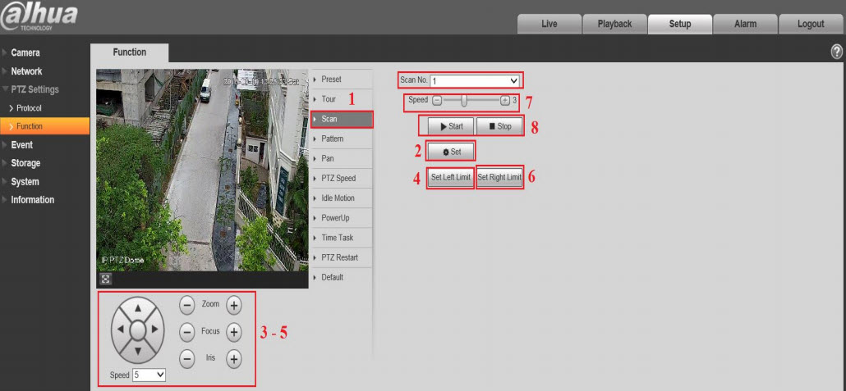Decrease Iris with the minus button

(187, 359)
